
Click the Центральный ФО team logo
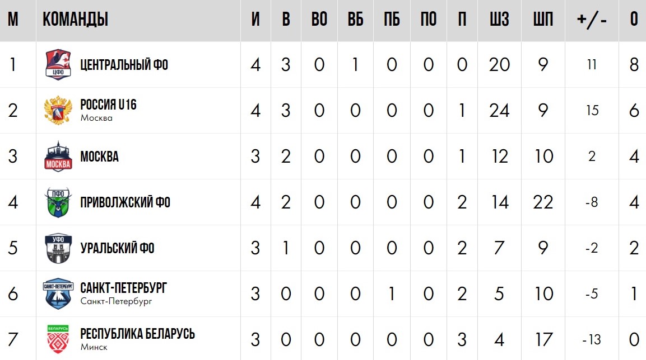click(58, 65)
